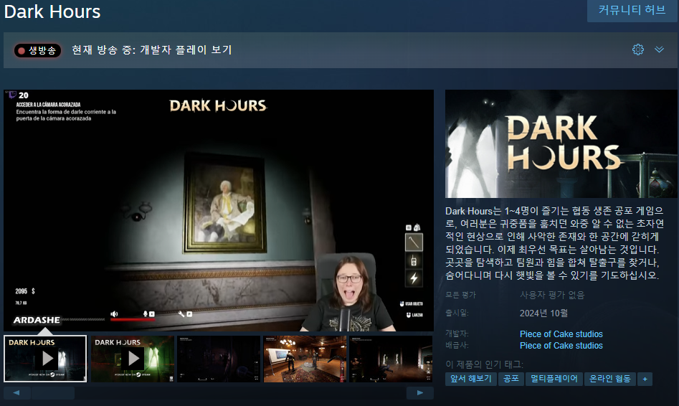Image resolution: width=679 pixels, height=406 pixels.
Task: Select the online co-op tag 온라인 협동
Action: pyautogui.click(x=609, y=379)
